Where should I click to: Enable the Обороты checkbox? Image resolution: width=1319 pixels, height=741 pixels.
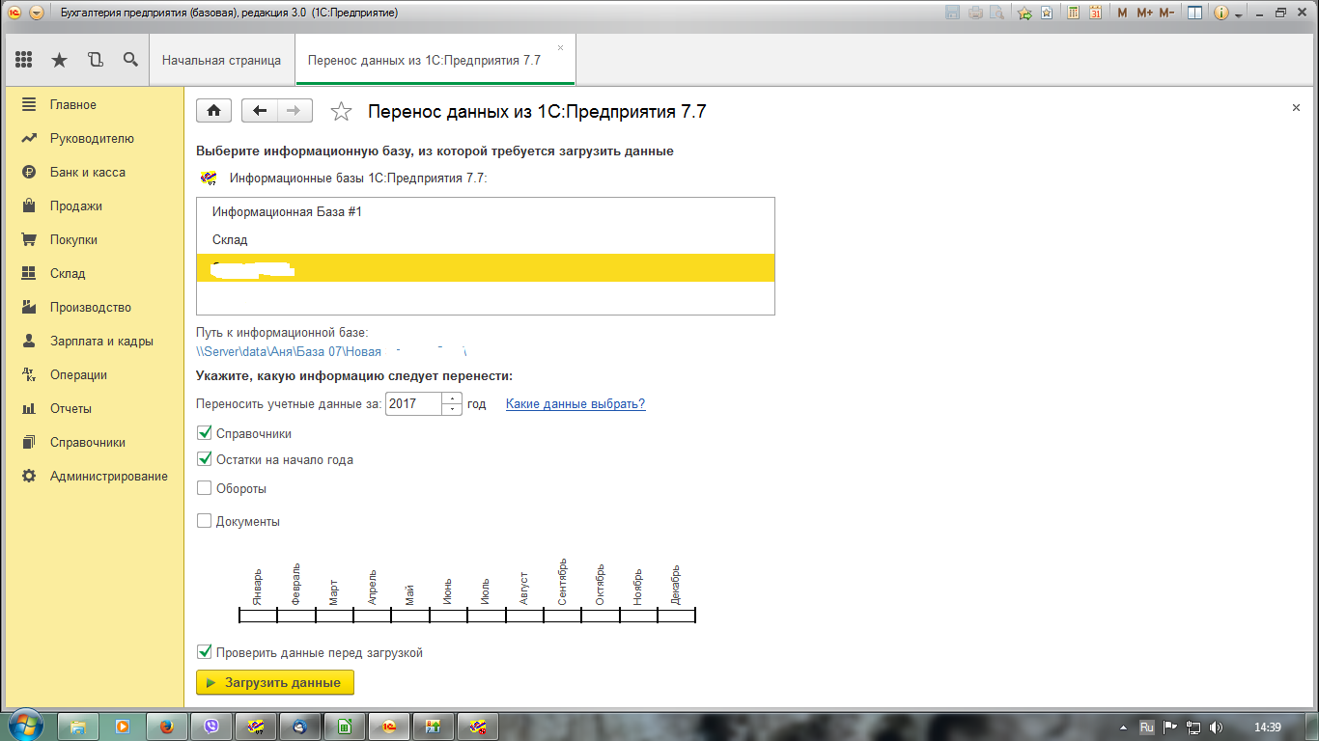[204, 488]
